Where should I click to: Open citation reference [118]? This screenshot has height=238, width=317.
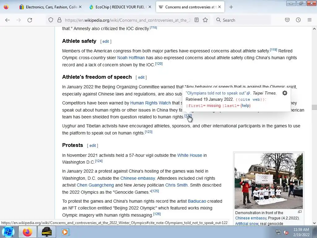pyautogui.click(x=154, y=27)
